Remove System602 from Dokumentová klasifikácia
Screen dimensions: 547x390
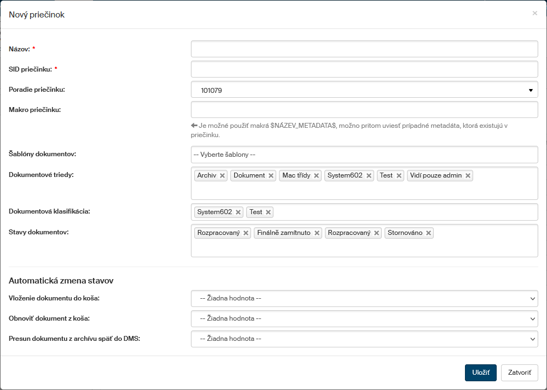point(238,212)
